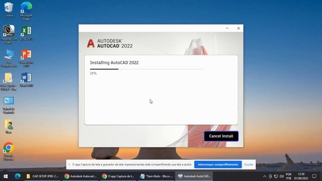The image size is (322, 181).
Task: Select the Painel de Controle desktop icon
Action: pyautogui.click(x=9, y=105)
